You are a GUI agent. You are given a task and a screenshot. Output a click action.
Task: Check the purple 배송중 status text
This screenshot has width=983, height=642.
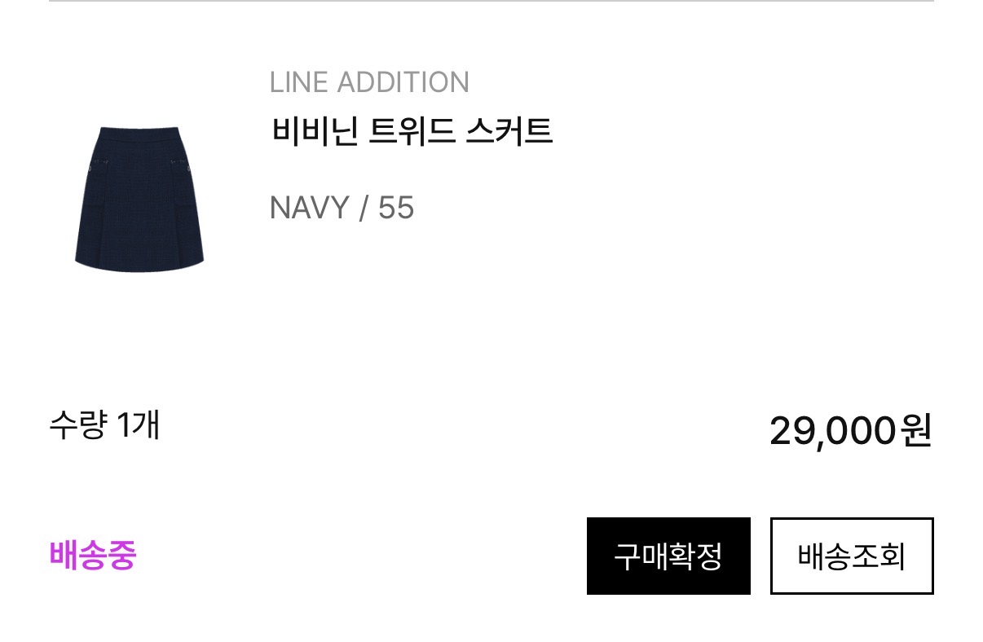point(93,556)
